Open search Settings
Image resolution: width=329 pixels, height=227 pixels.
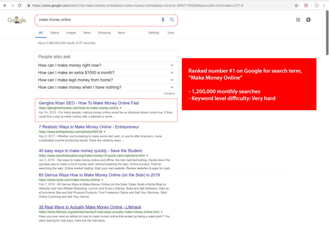click(x=154, y=33)
